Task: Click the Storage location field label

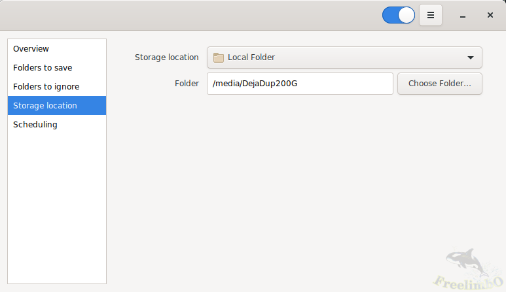Action: [x=166, y=57]
